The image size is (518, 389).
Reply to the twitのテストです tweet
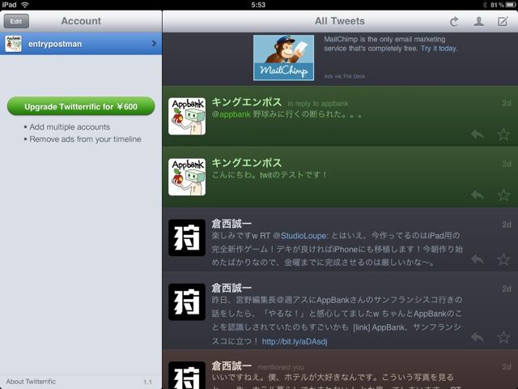[478, 194]
